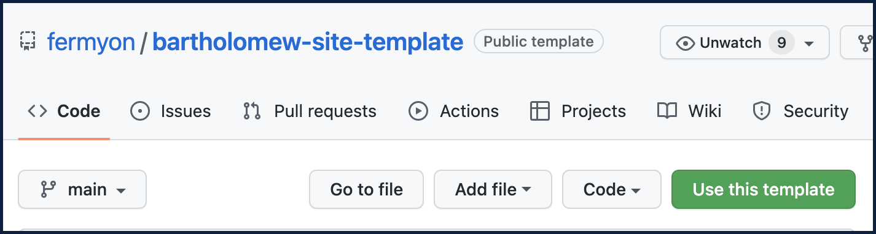Click the Issues circle-dot icon

coord(140,111)
